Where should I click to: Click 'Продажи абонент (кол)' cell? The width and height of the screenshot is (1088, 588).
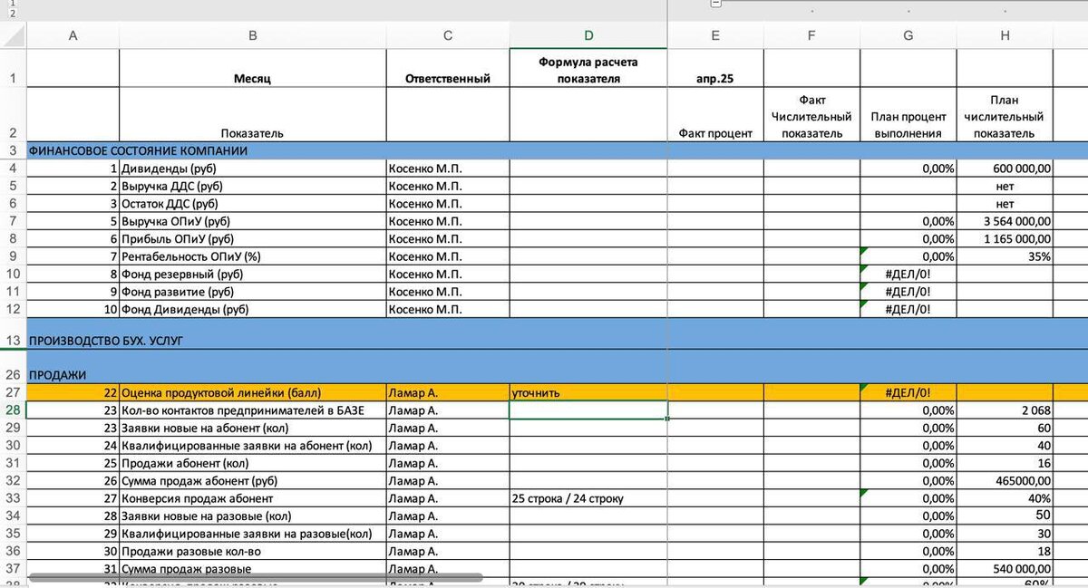(x=253, y=463)
